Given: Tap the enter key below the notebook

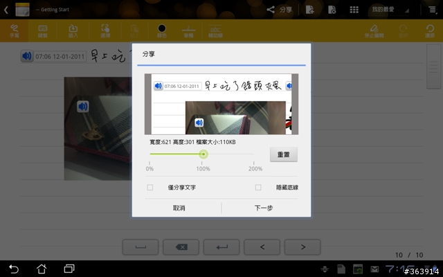Looking at the screenshot, I should tap(221, 247).
